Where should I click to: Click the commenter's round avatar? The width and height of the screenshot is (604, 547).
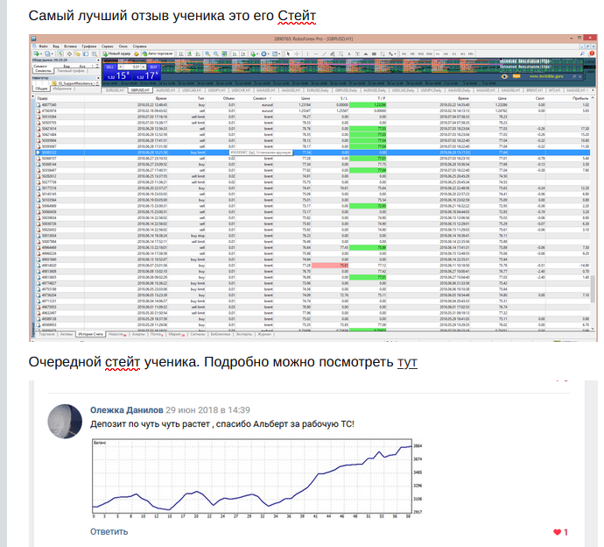(65, 422)
